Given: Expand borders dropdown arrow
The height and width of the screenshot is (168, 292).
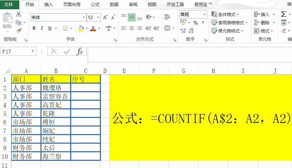Looking at the screenshot, I should point(71,29).
